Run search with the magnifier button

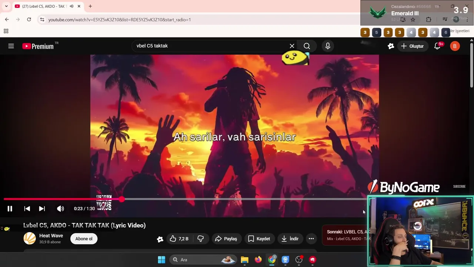tap(307, 46)
